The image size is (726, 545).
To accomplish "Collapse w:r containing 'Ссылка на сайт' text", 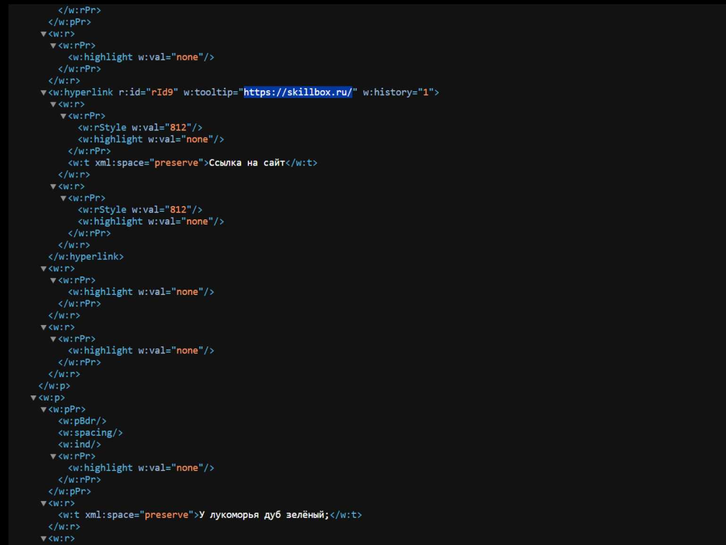I will (53, 105).
